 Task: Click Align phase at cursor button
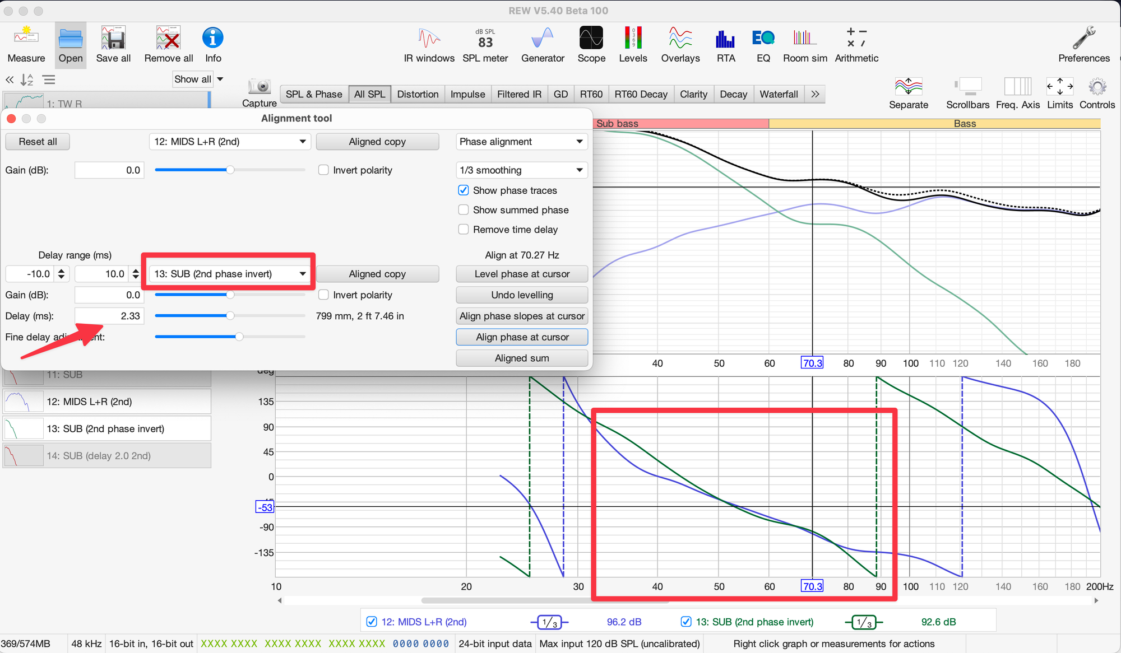(522, 337)
